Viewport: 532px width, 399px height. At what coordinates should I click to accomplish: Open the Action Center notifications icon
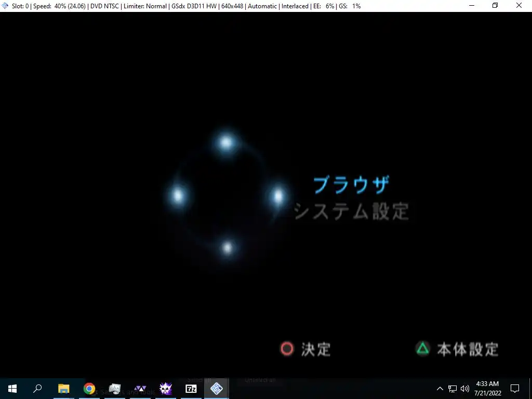(x=515, y=389)
